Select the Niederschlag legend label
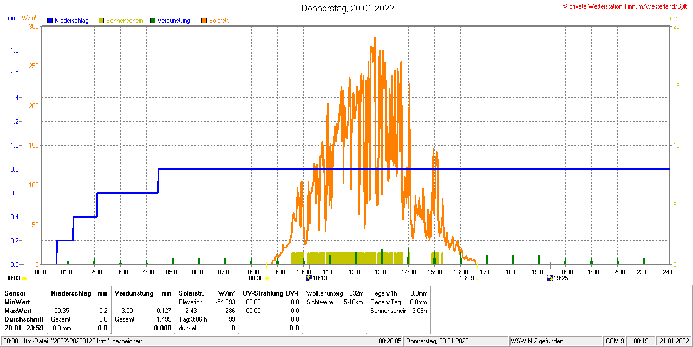Viewport: 693px width, 347px height. coord(71,21)
